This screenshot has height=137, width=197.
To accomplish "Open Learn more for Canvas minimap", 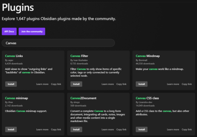I will pyautogui.click(x=42, y=130).
